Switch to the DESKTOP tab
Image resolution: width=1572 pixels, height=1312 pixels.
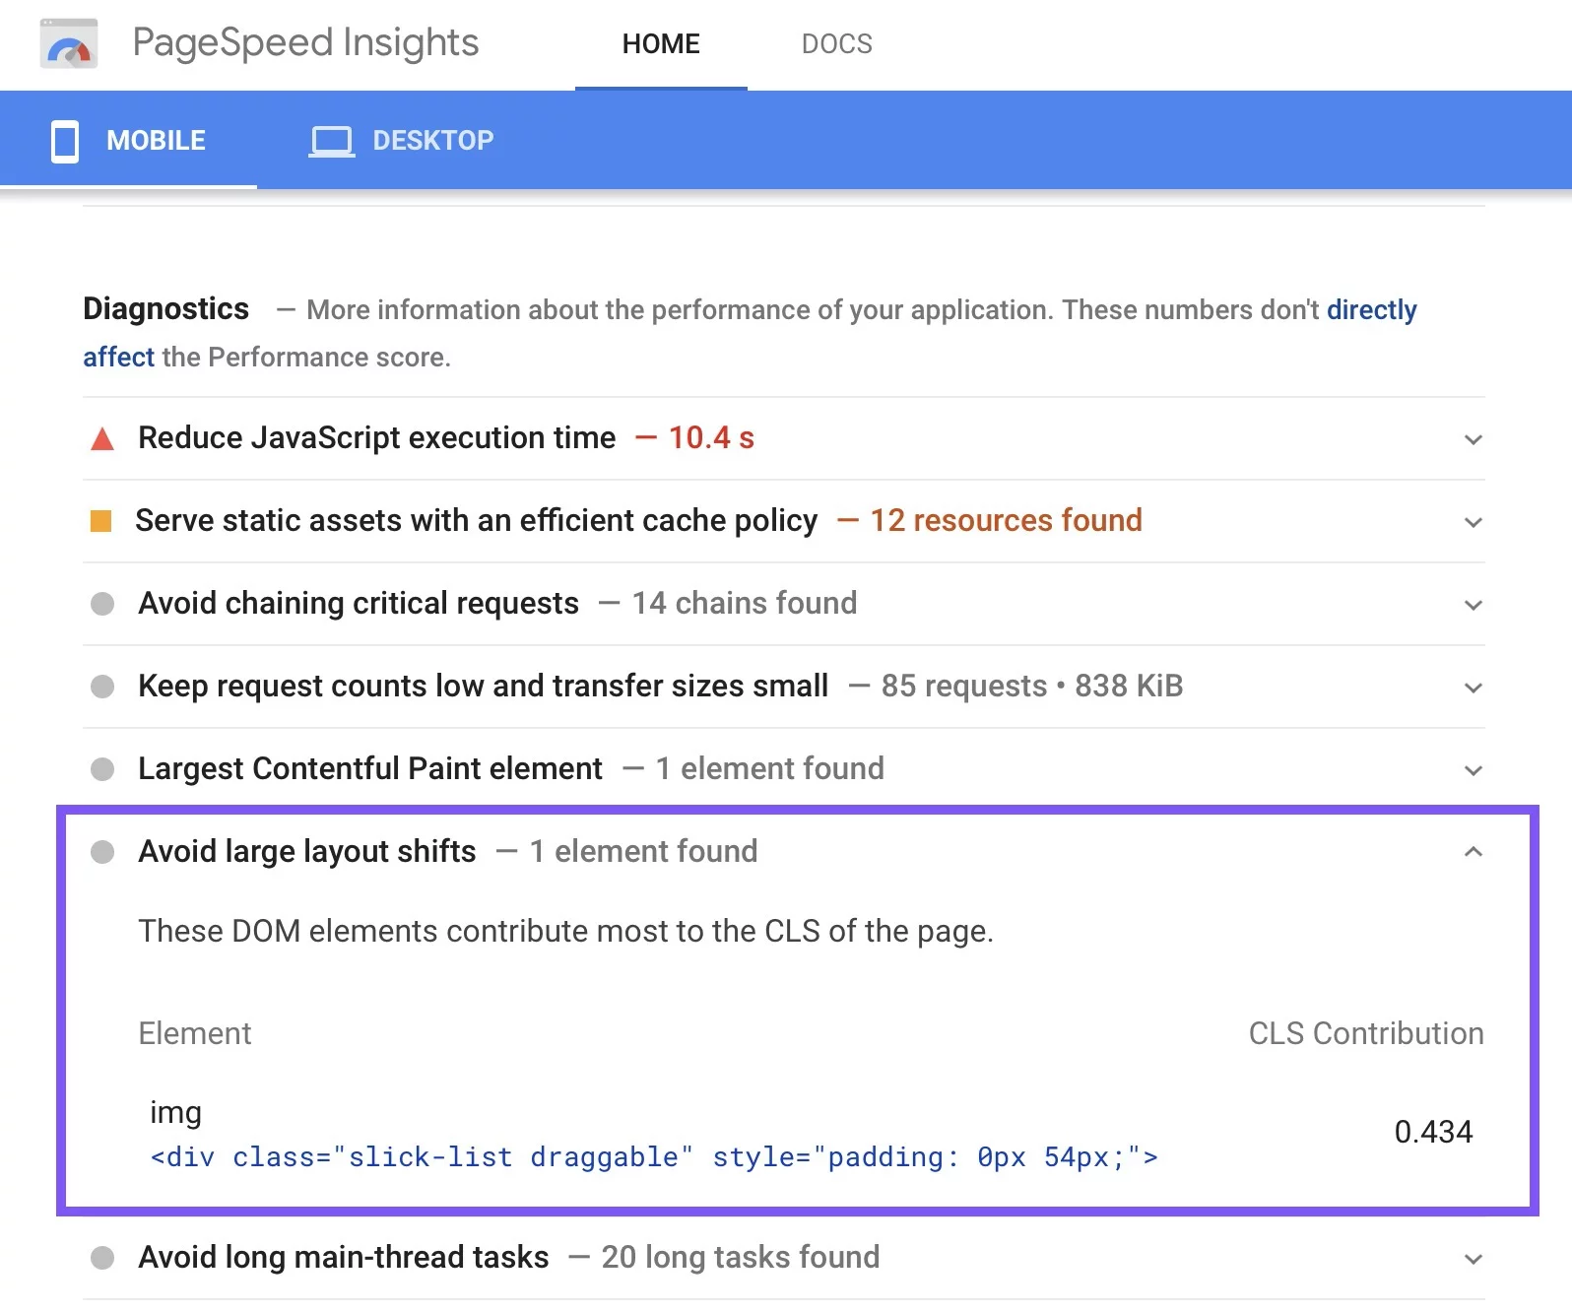pyautogui.click(x=402, y=141)
